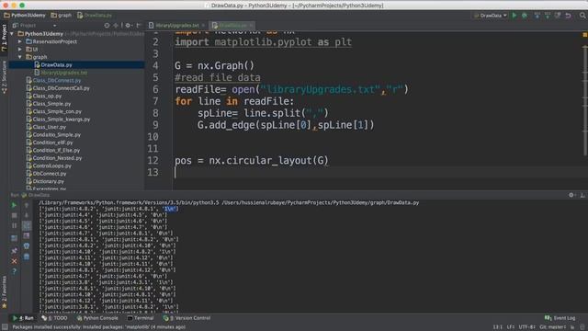Open the Terminal tool window tab
Image resolution: width=588 pixels, height=331 pixels.
[141, 318]
